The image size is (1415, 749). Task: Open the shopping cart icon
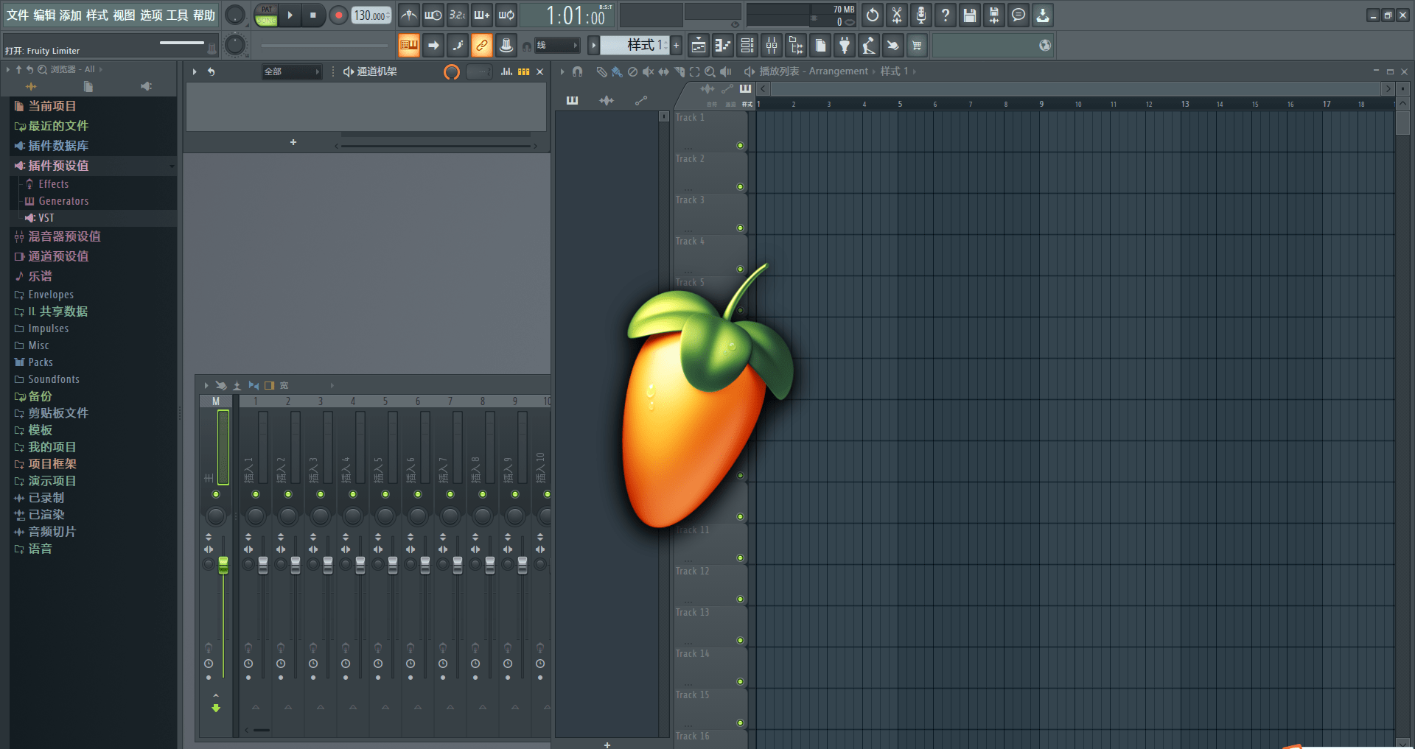tap(917, 46)
